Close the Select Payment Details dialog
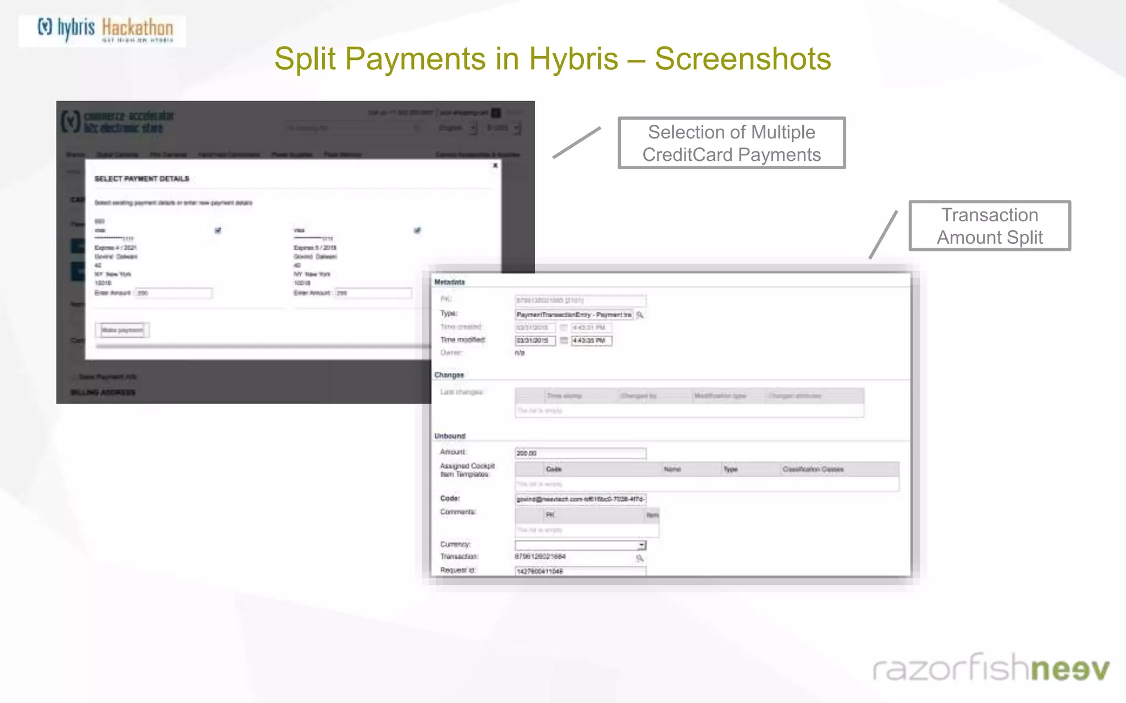Viewport: 1126px width, 703px height. pos(495,165)
